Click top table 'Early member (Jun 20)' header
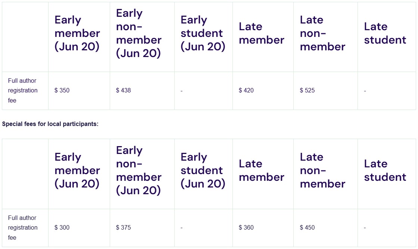This screenshot has width=418, height=249. click(x=77, y=33)
